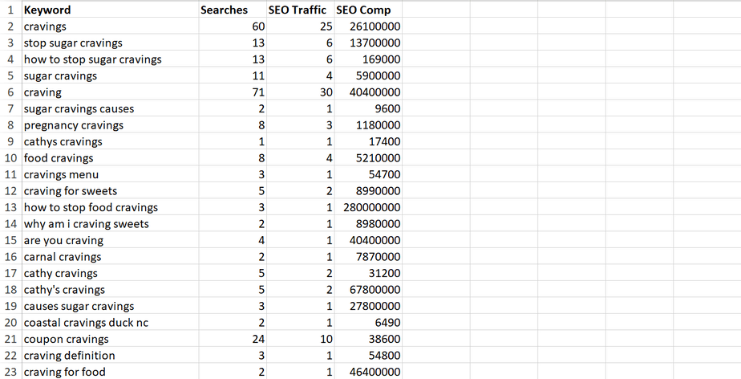Click SEO Comp value 169000
This screenshot has width=741, height=379.
click(368, 59)
